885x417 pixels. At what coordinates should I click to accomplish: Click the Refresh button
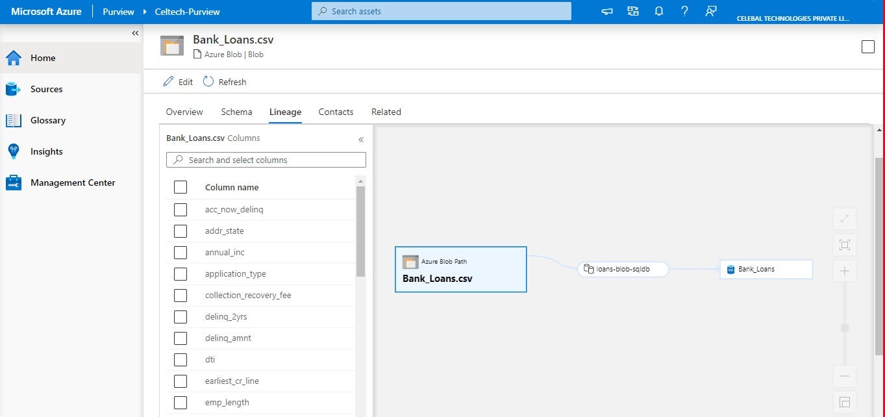(225, 82)
